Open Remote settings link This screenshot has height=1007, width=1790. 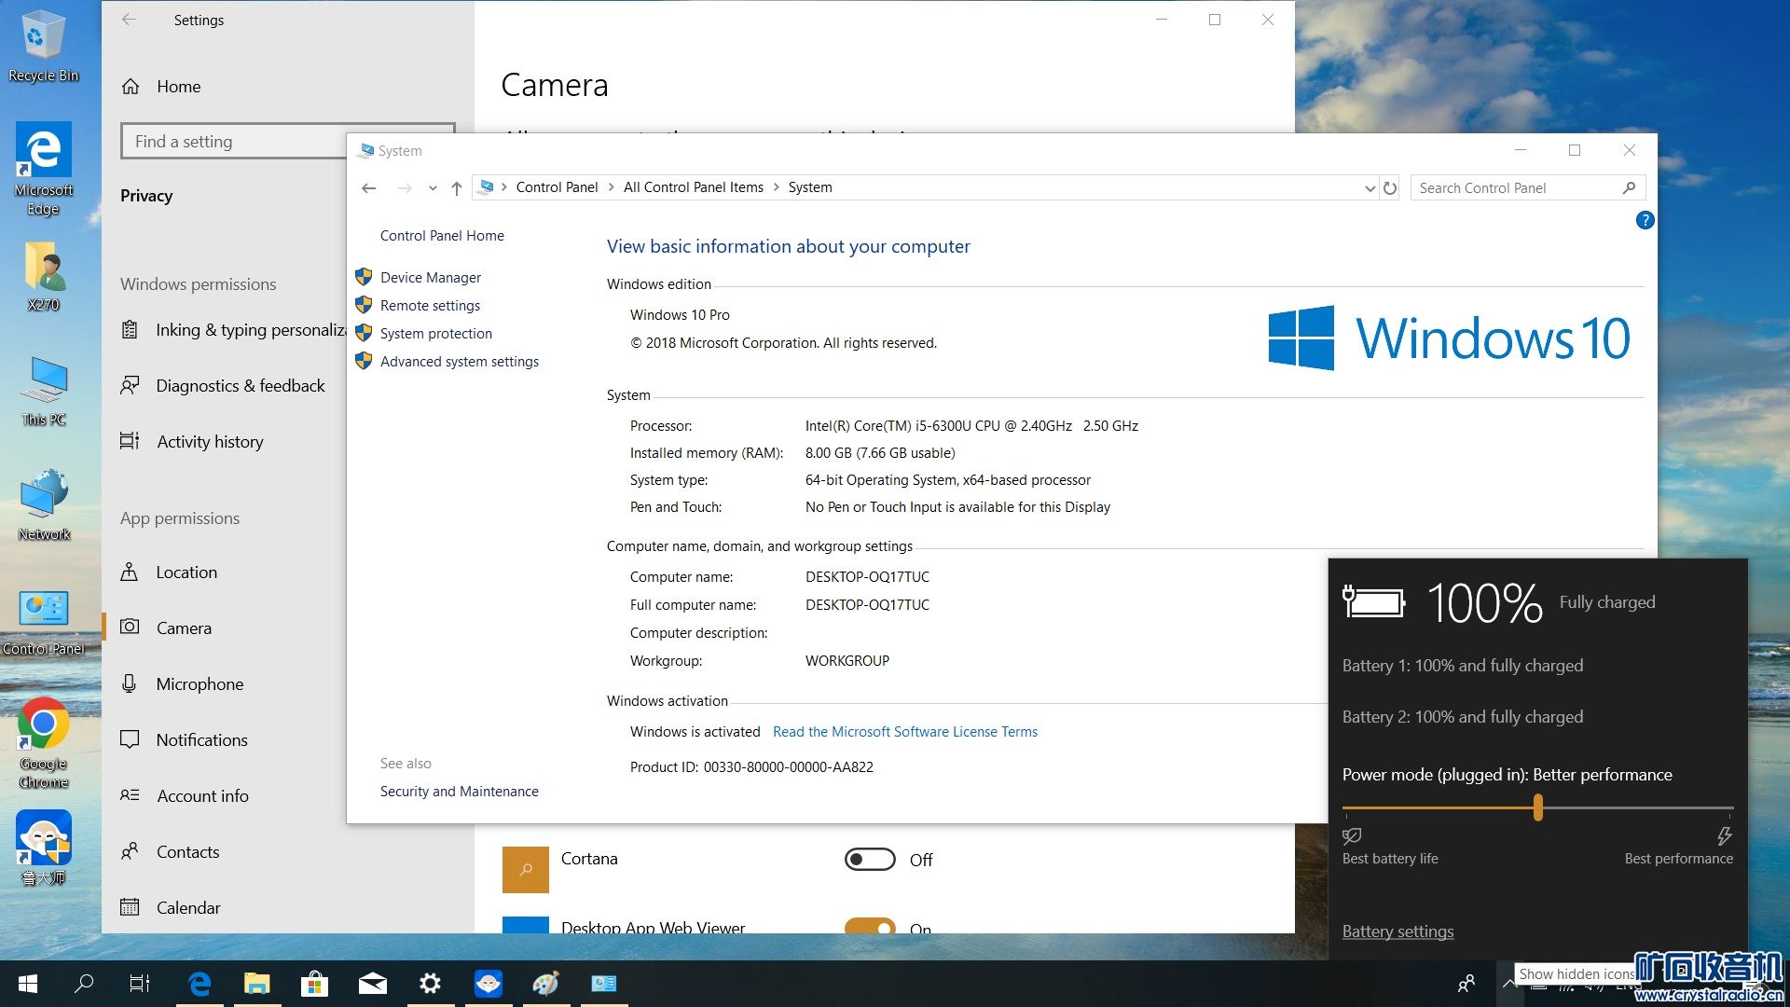430,306
